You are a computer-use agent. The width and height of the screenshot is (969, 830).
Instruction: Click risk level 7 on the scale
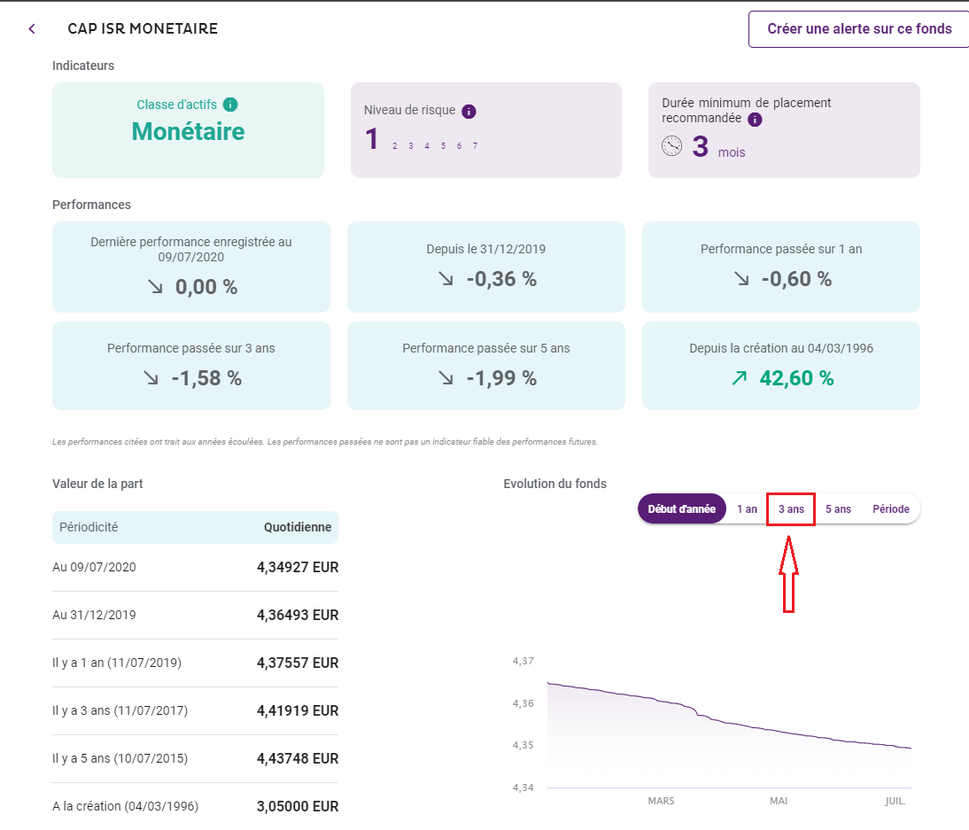click(476, 146)
